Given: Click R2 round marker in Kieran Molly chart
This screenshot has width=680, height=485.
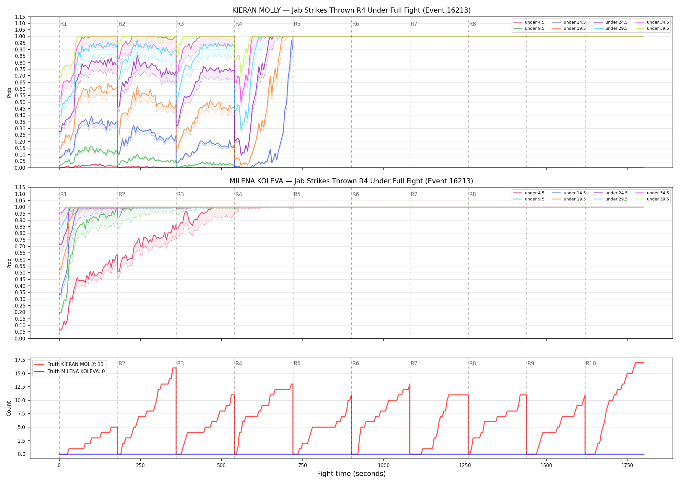Looking at the screenshot, I should coord(122,24).
